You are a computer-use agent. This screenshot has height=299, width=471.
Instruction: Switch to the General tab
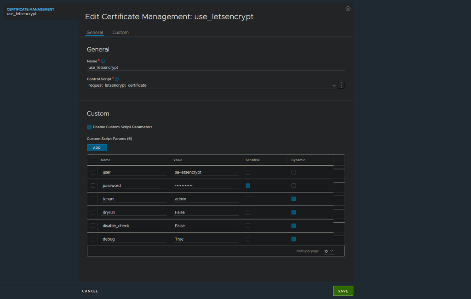(95, 33)
